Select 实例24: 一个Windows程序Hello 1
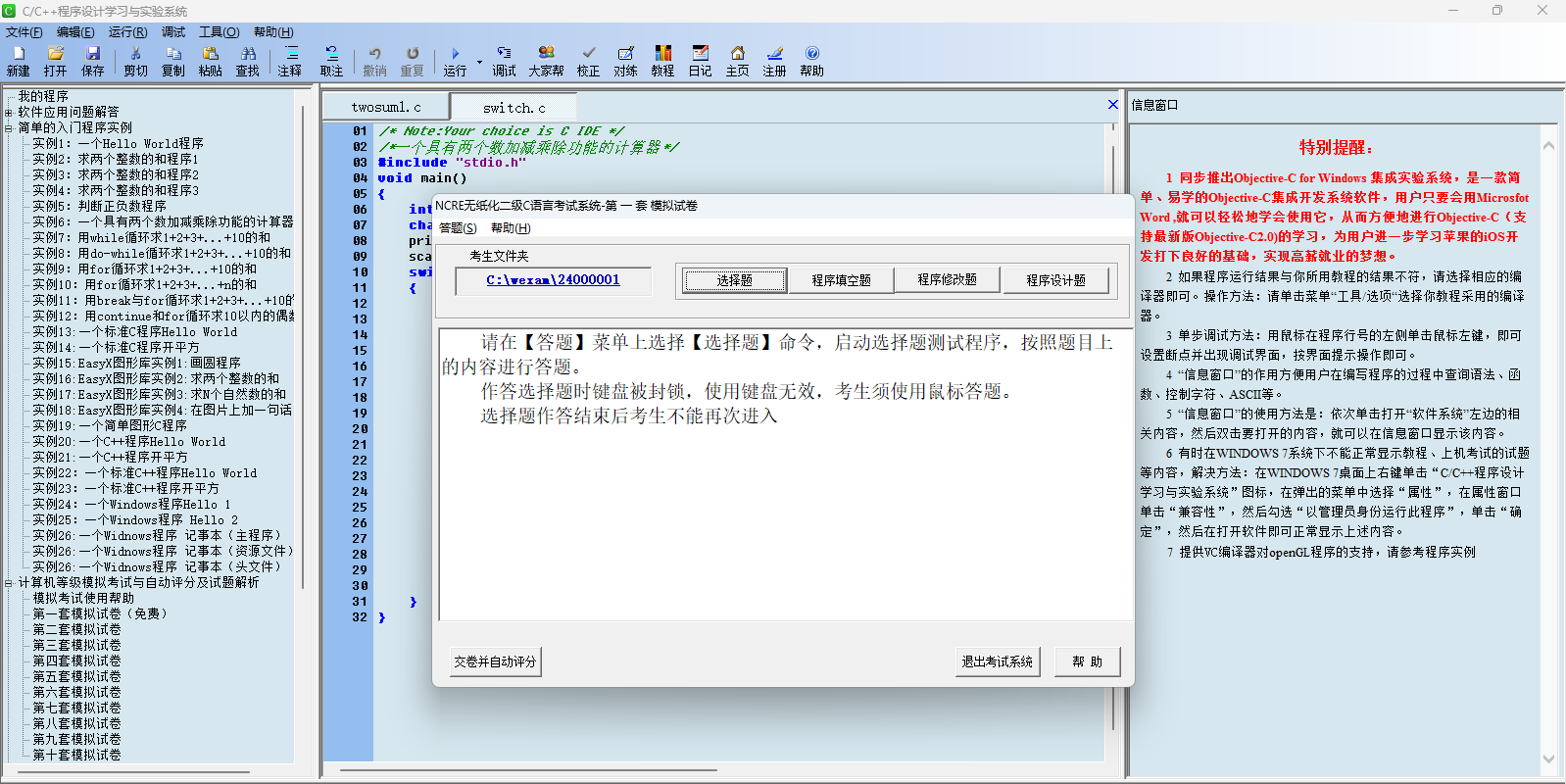The width and height of the screenshot is (1566, 784). [131, 504]
